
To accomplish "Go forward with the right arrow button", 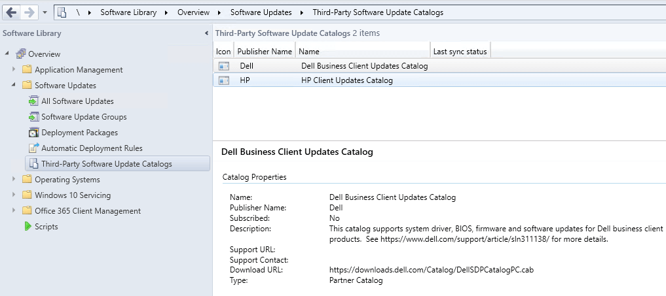I will pos(29,12).
